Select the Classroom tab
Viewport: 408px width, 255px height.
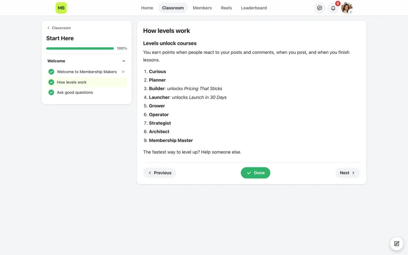(x=173, y=8)
